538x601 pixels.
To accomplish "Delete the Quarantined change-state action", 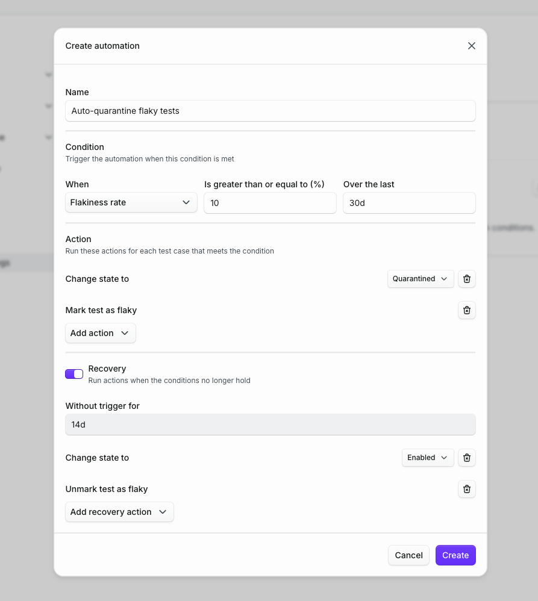I will click(x=466, y=279).
